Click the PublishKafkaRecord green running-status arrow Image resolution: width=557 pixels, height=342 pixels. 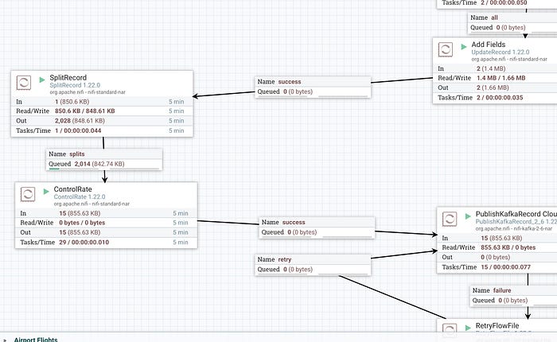tap(468, 216)
